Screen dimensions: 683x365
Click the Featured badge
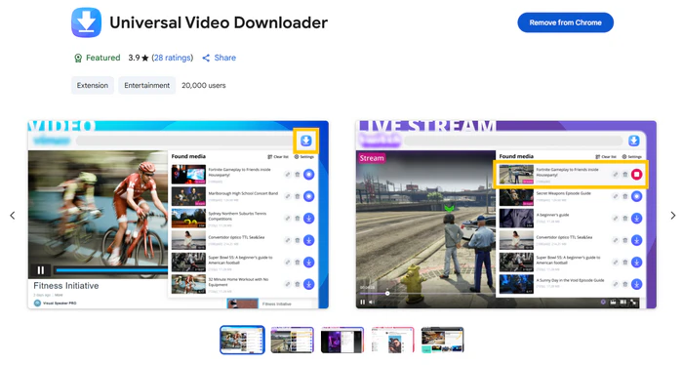[98, 58]
